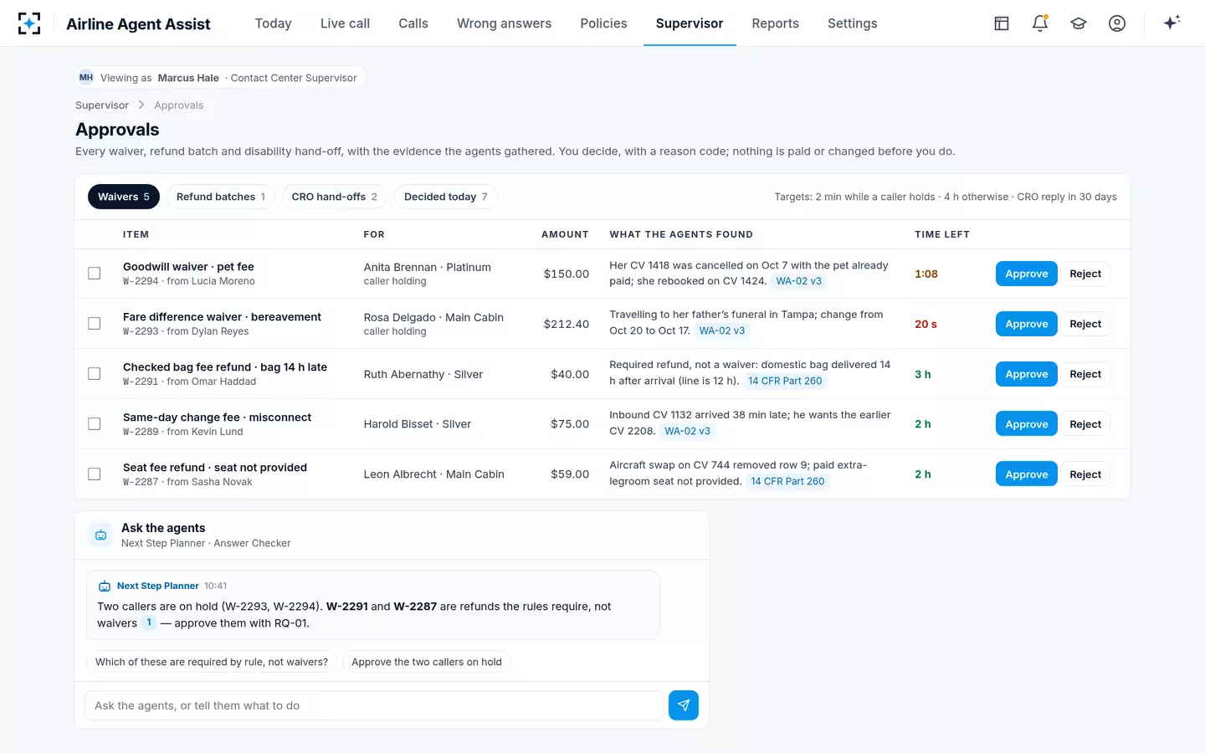Switch to the Refund batches tab
This screenshot has width=1205, height=753.
tap(221, 197)
